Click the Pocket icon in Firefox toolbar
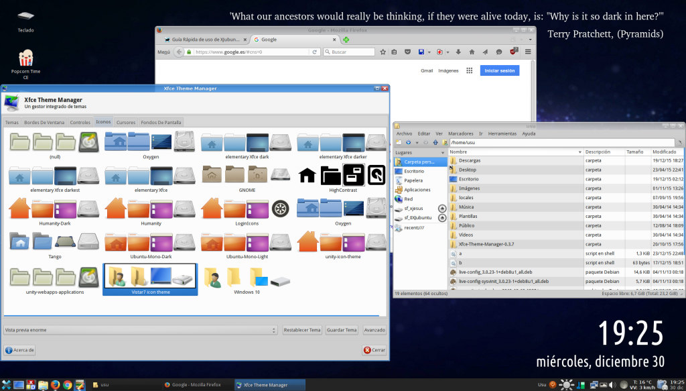This screenshot has width=686, height=391. pyautogui.click(x=407, y=52)
